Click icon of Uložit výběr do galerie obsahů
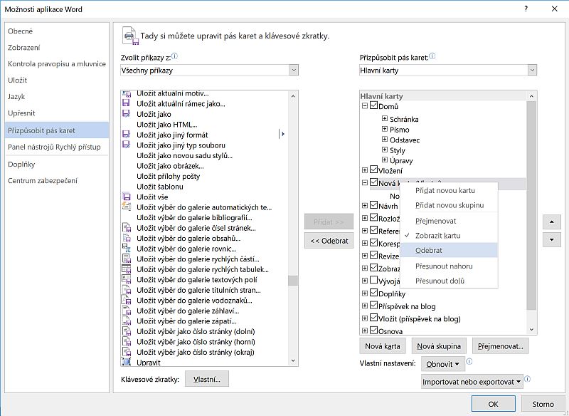This screenshot has width=569, height=416. 127,238
